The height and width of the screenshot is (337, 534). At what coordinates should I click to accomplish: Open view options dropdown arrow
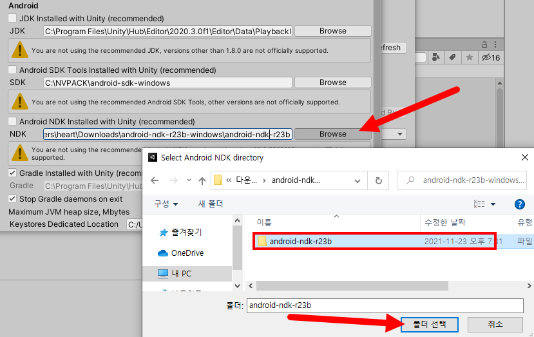[x=493, y=204]
